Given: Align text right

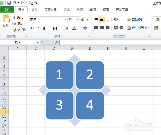Looking at the screenshot, I should pos(108,28).
